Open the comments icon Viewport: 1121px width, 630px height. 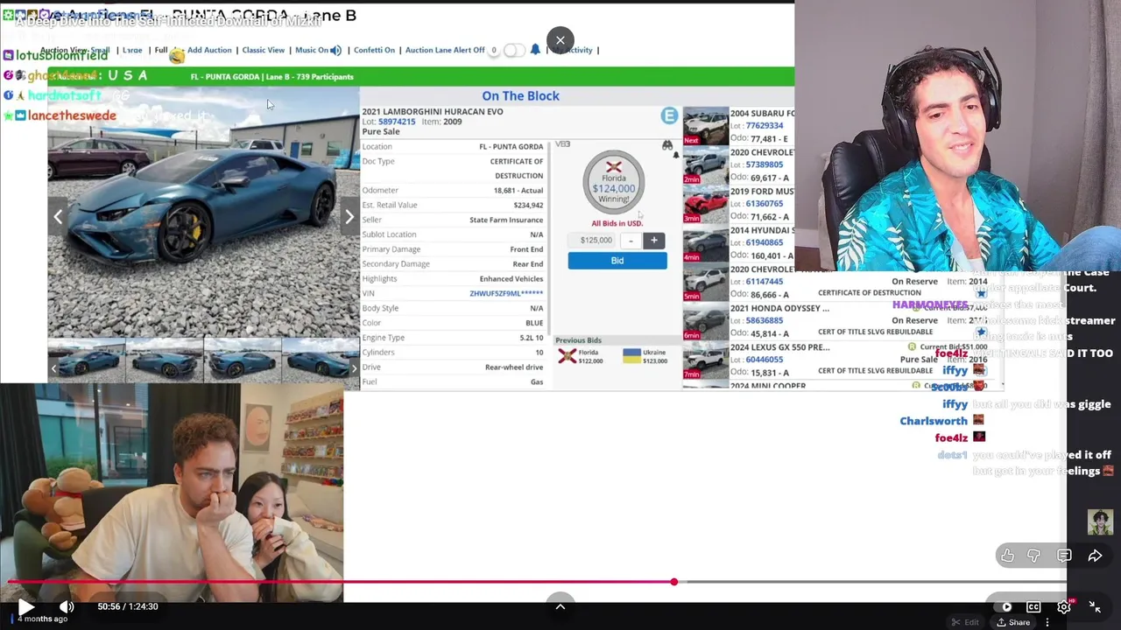tap(1064, 556)
